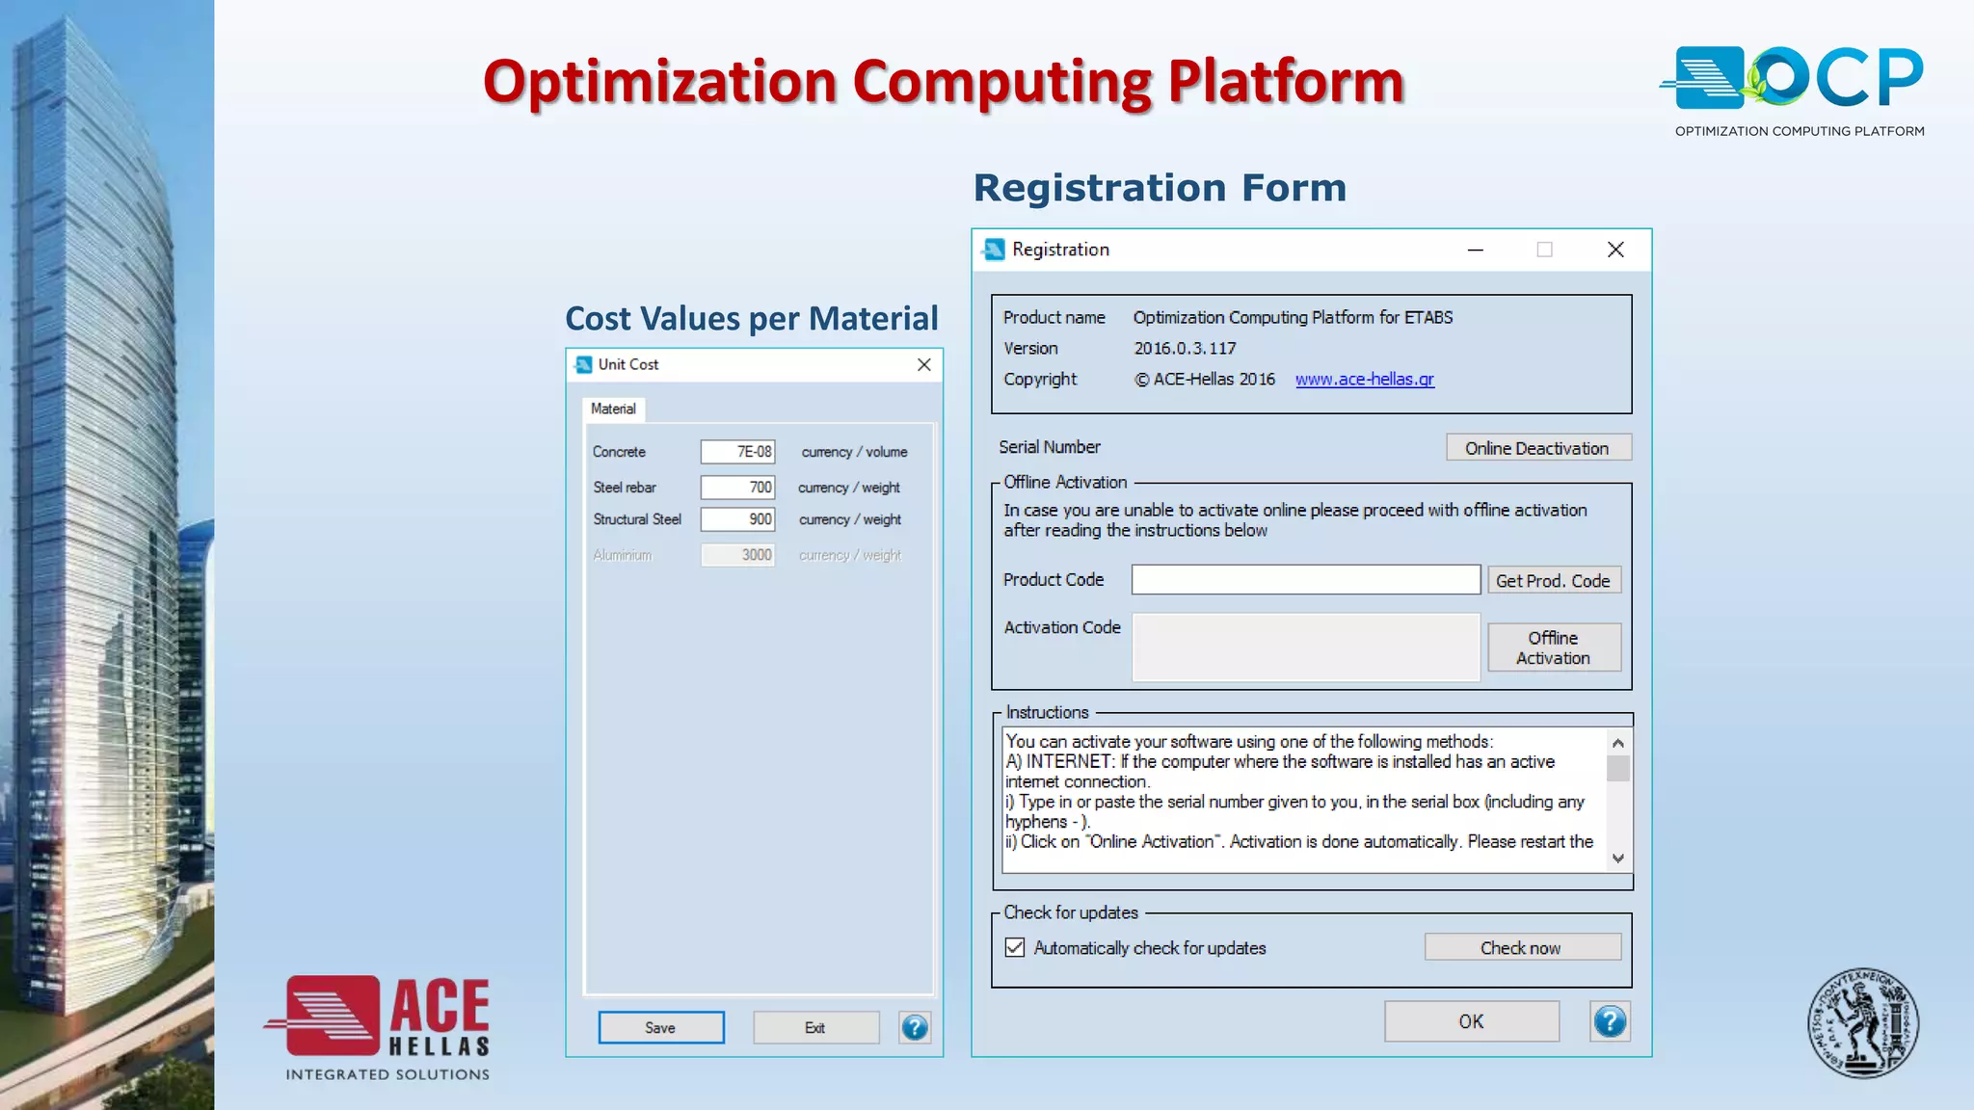Click the help icon in Registration dialog
Viewport: 1974px width, 1110px height.
[x=1610, y=1021]
